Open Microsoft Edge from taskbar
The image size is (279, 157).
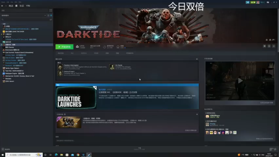[56, 155]
